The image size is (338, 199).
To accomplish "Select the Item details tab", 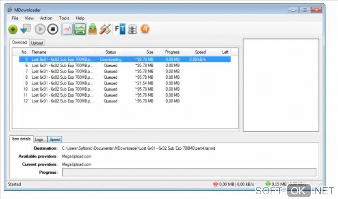I will pos(21,139).
